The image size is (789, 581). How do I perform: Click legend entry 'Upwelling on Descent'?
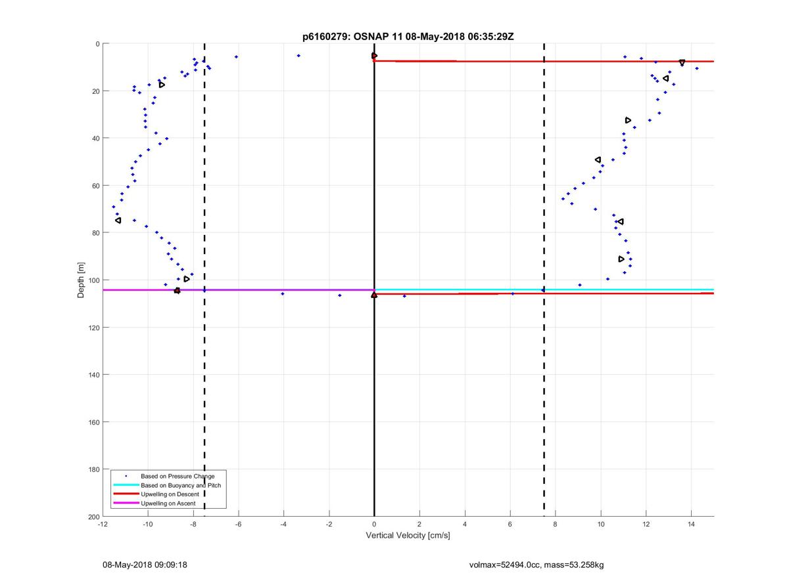tap(171, 494)
